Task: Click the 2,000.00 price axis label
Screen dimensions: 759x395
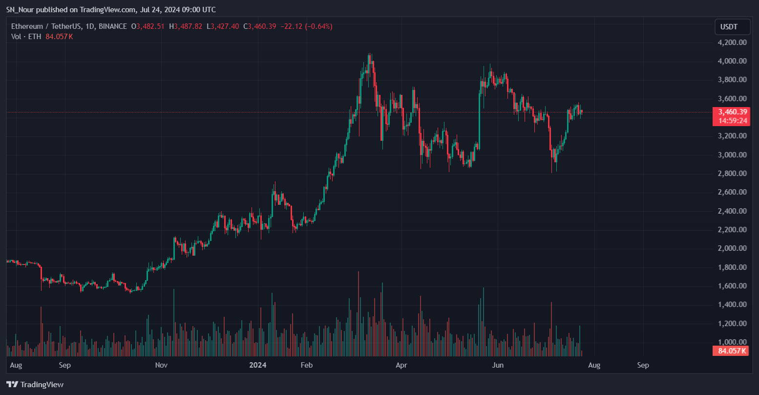Action: coord(732,248)
